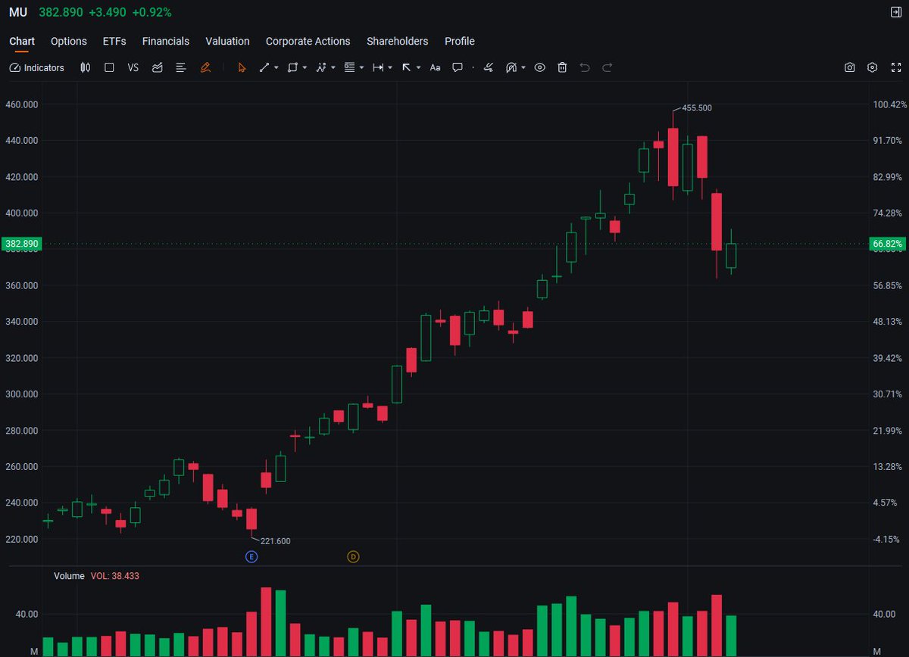Viewport: 909px width, 657px height.
Task: Click the undo arrow
Action: pos(584,67)
